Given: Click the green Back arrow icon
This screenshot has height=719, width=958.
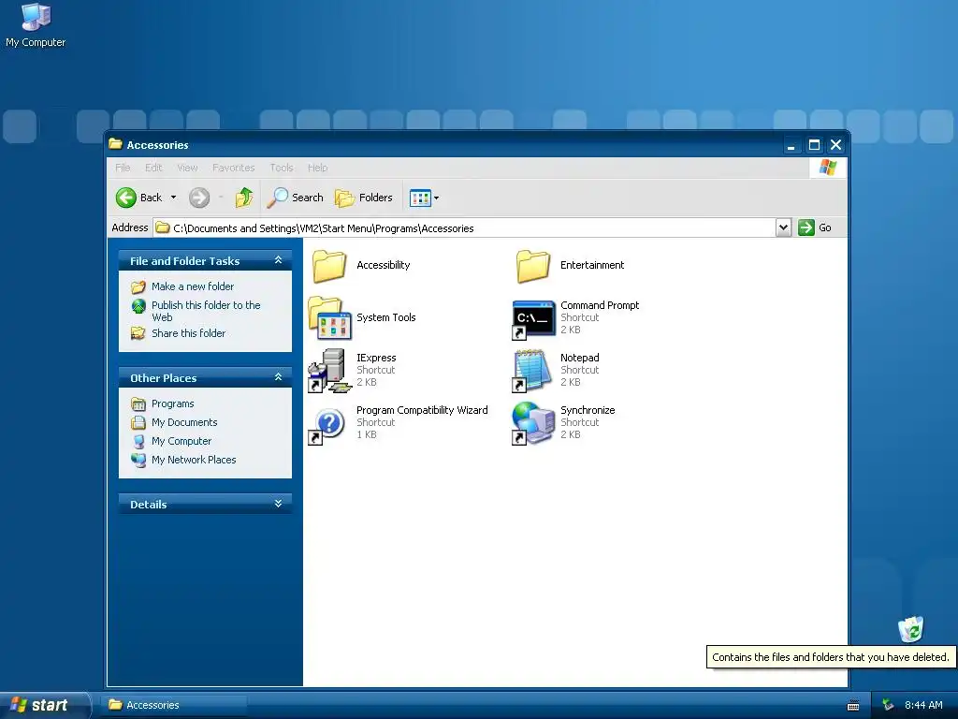Looking at the screenshot, I should point(126,198).
